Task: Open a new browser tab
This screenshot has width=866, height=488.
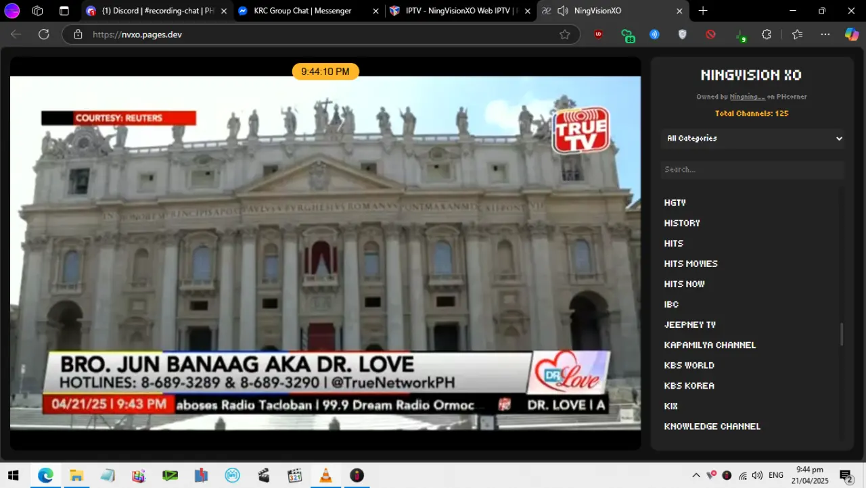Action: pyautogui.click(x=703, y=11)
